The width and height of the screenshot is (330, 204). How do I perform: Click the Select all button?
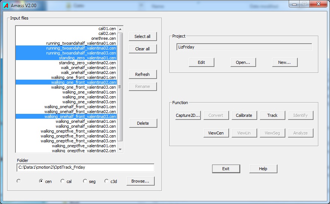click(x=142, y=36)
